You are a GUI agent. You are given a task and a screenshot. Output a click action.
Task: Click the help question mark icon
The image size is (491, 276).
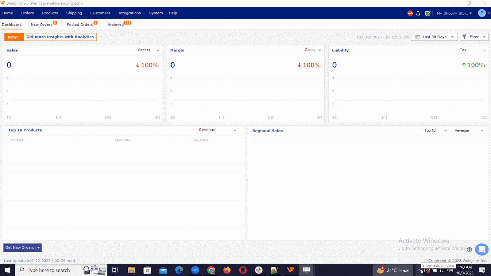tap(469, 250)
